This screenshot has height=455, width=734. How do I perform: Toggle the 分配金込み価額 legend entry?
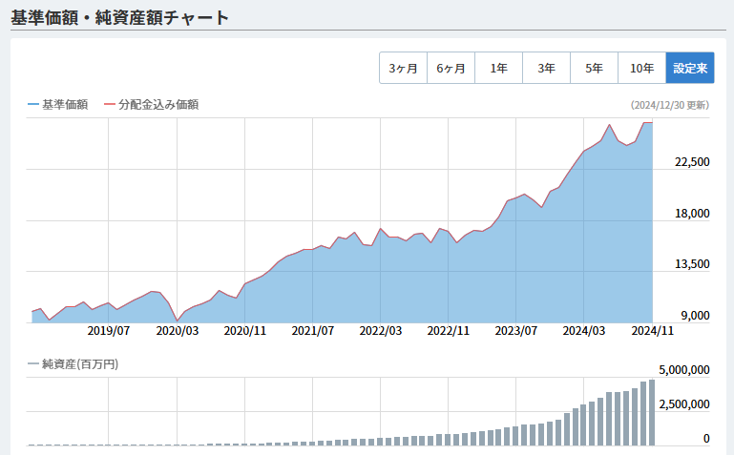[x=151, y=104]
